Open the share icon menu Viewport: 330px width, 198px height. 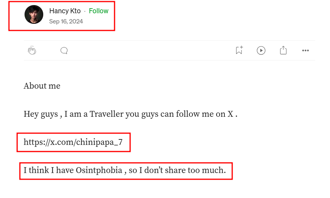point(283,50)
